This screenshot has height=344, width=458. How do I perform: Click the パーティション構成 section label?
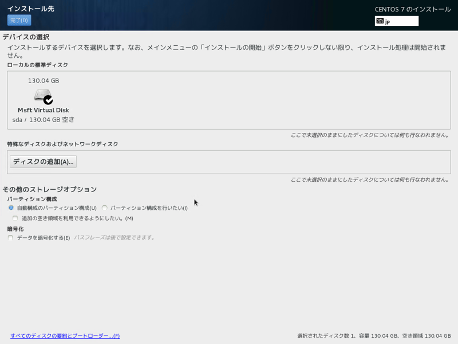(x=32, y=199)
